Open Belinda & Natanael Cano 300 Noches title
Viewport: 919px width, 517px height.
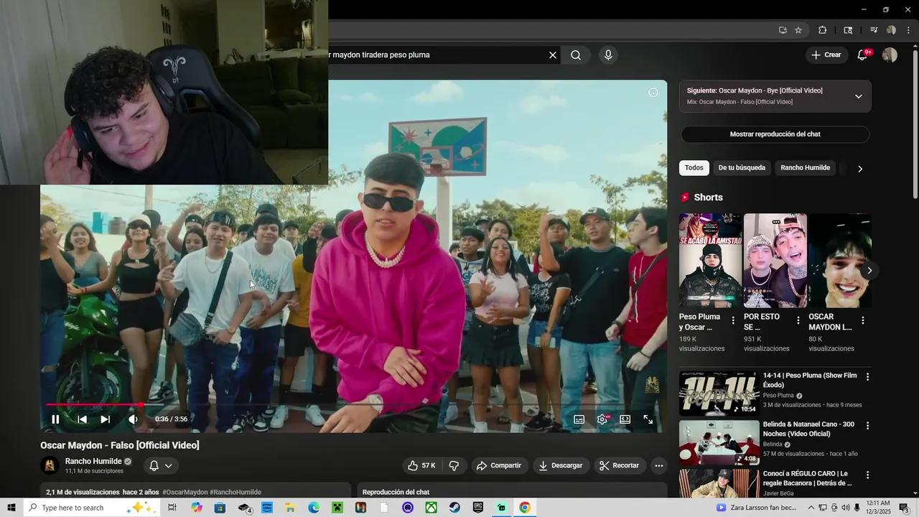click(x=808, y=429)
